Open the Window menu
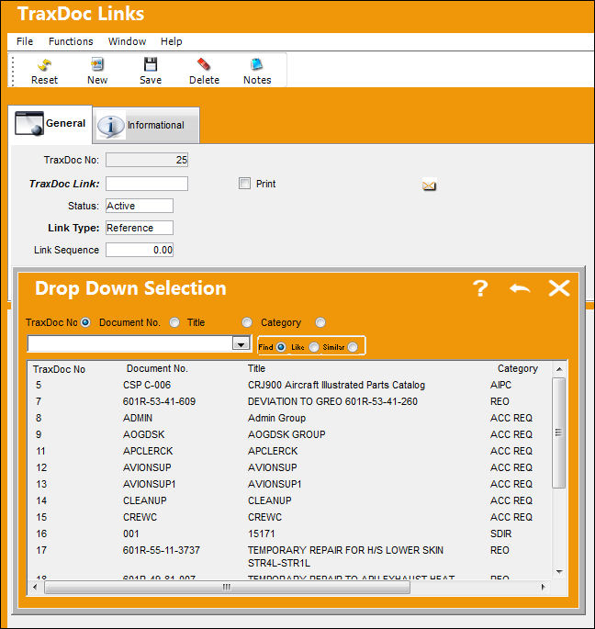 point(127,41)
